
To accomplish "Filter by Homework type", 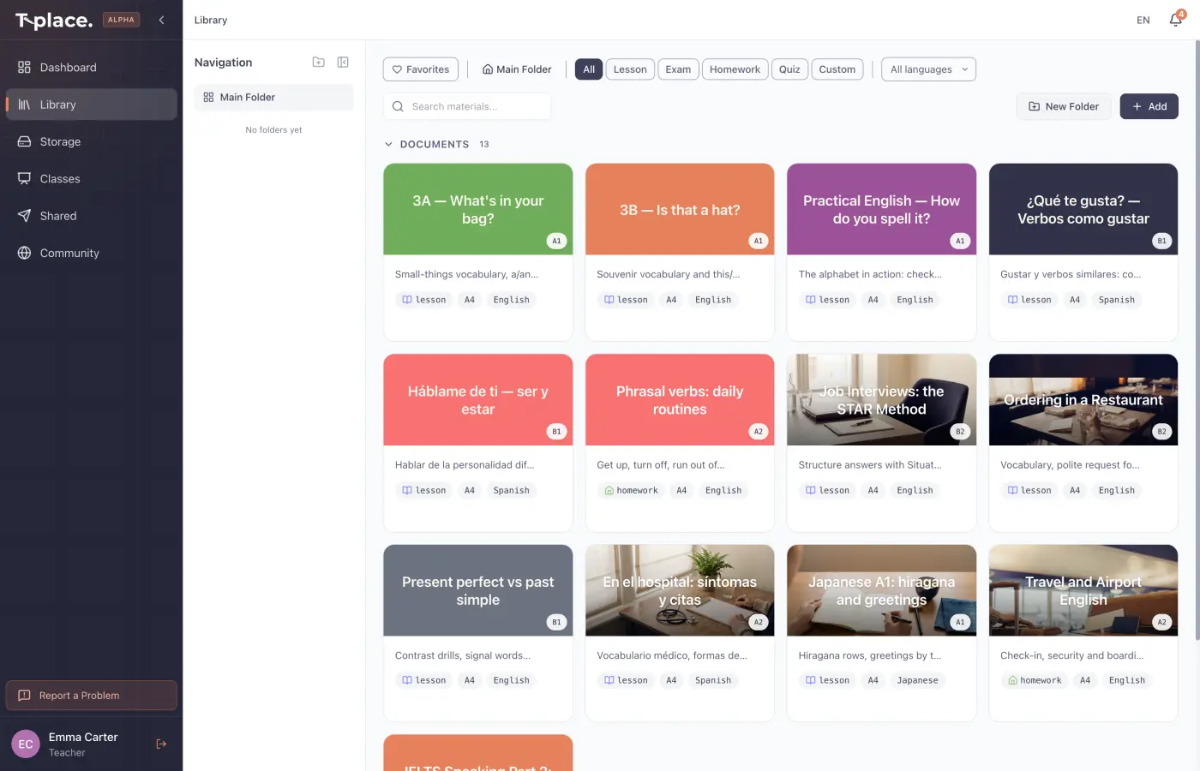I will pyautogui.click(x=735, y=69).
